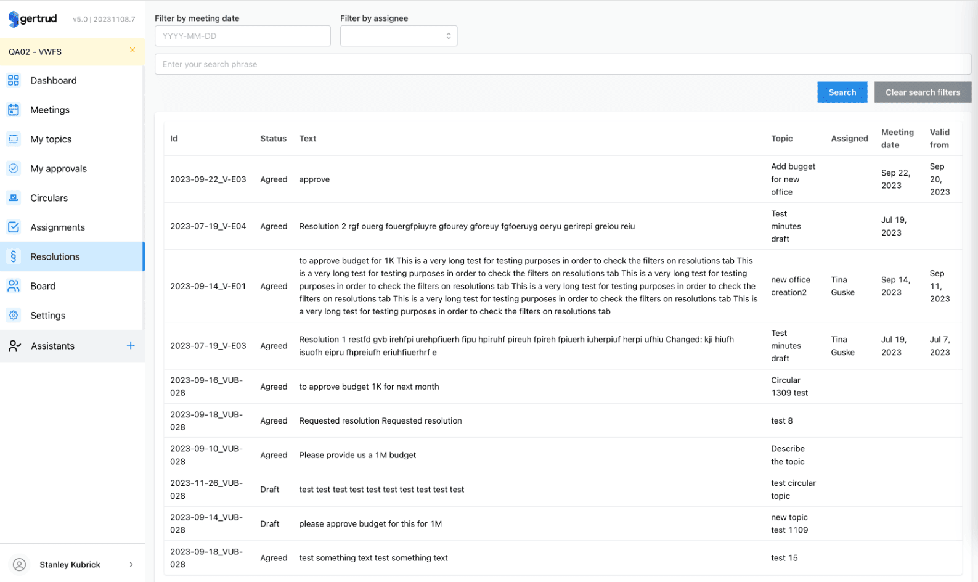978x582 pixels.
Task: Click the Assignments checkbox icon
Action: point(14,227)
